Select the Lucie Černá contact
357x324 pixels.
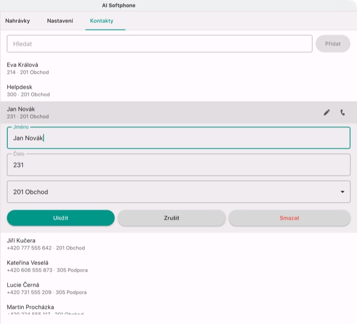tap(178, 288)
